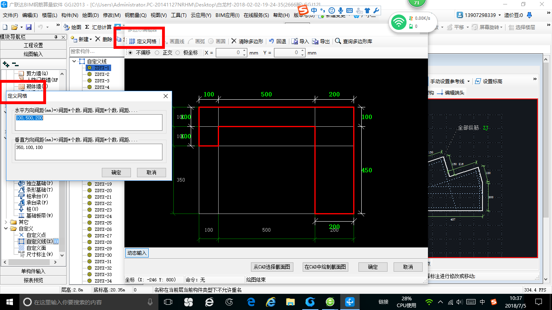Open 钢筋量(Q) menu
The image size is (552, 310).
135,15
